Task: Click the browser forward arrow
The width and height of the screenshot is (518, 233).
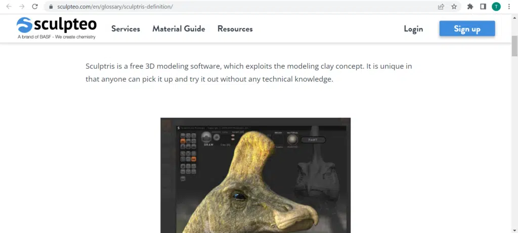Action: coord(22,7)
